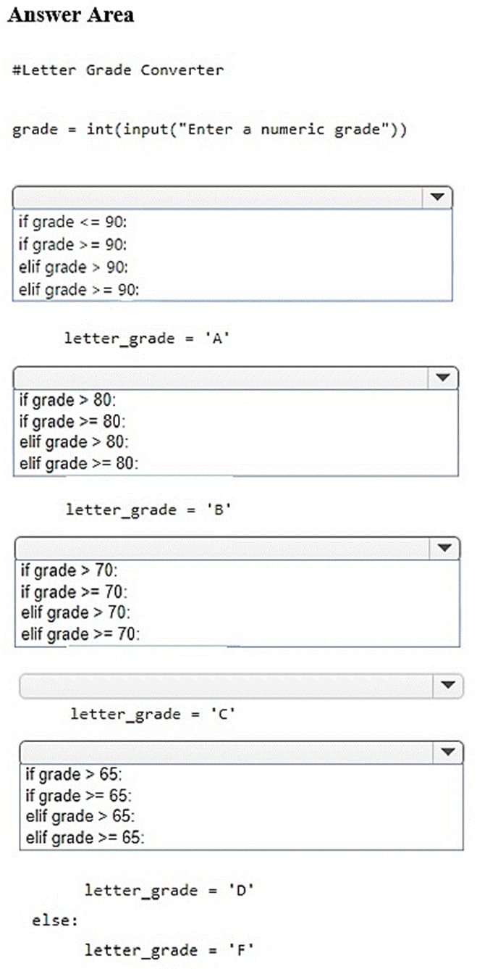Choose 'elif grade > 90:' option

tap(73, 267)
